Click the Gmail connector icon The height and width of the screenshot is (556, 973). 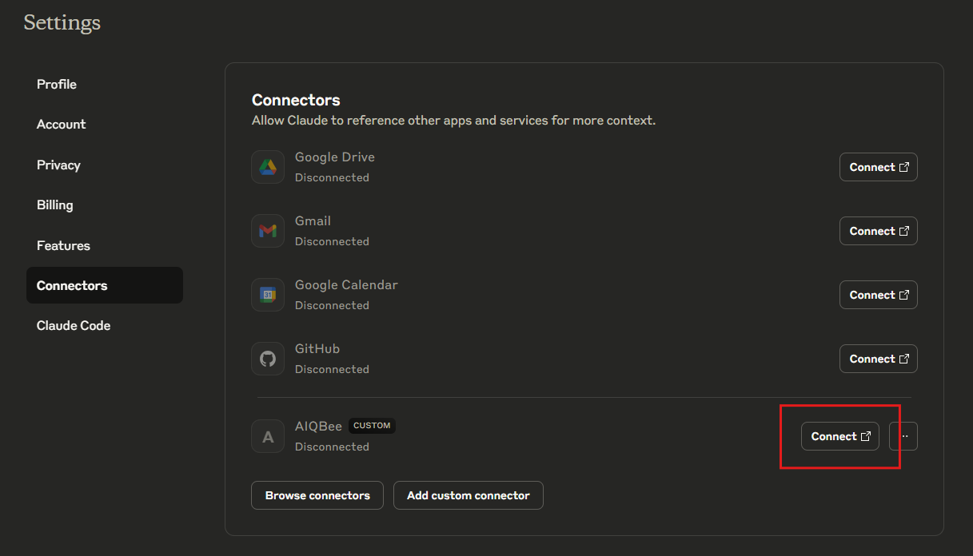(268, 231)
